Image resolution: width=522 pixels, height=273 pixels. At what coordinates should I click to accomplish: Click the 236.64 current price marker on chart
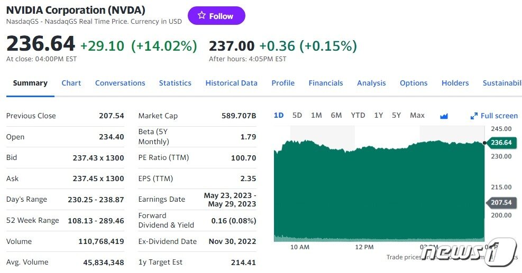(x=500, y=143)
